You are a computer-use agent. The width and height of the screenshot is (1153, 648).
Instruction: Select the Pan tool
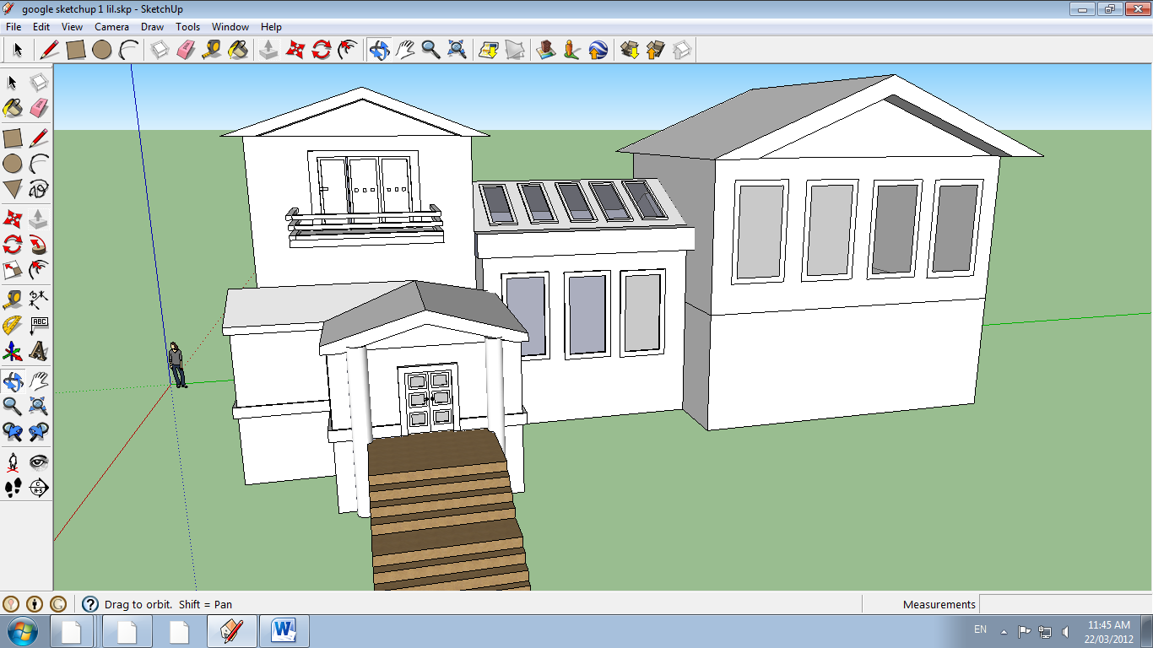point(403,50)
